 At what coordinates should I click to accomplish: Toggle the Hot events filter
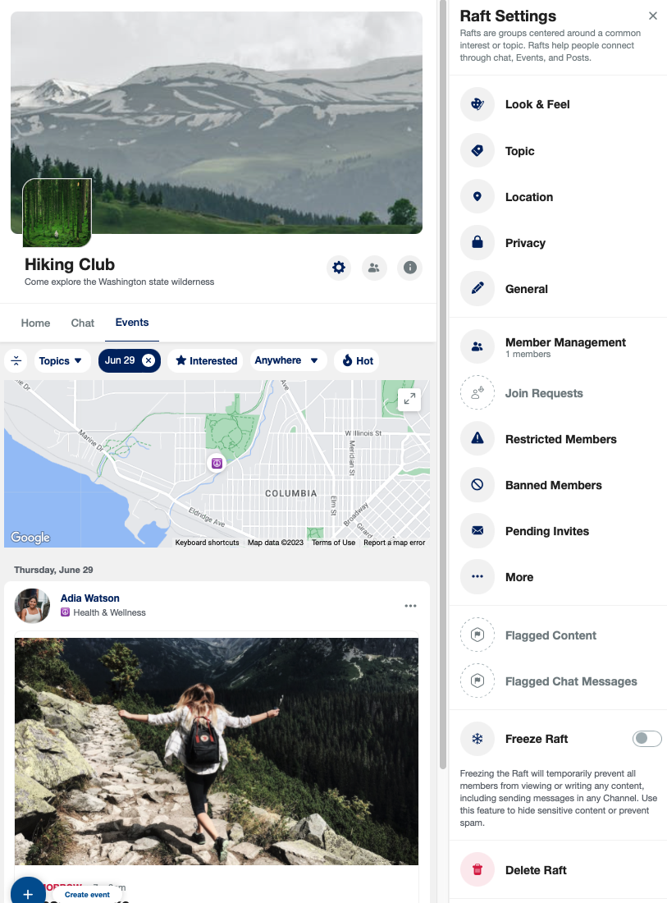click(357, 361)
